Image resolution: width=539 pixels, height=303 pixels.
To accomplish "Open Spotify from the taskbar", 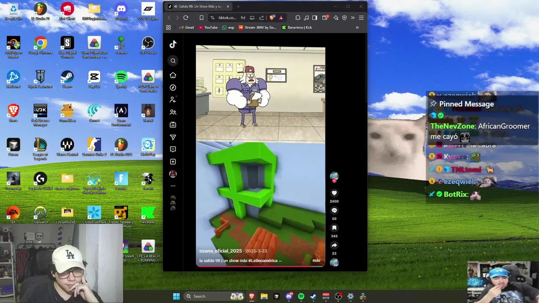I will (301, 296).
